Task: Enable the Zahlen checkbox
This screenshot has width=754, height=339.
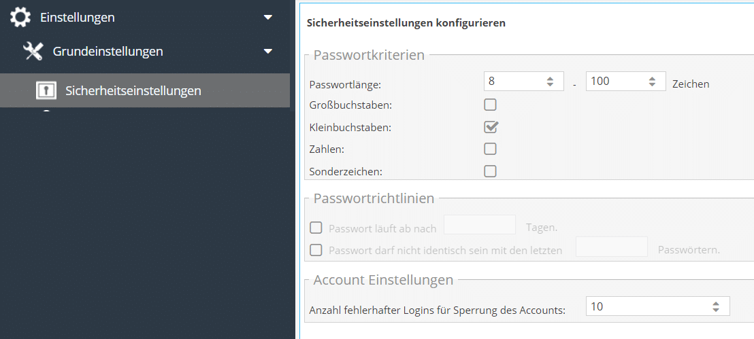Action: (490, 149)
